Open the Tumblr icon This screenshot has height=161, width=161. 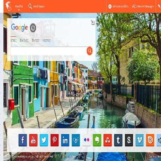point(118,140)
